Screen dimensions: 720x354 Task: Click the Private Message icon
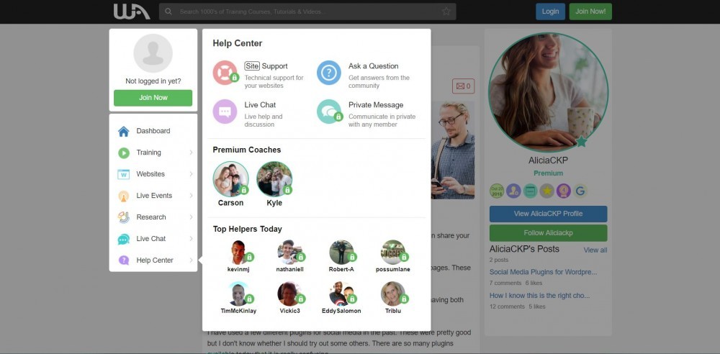click(x=329, y=112)
